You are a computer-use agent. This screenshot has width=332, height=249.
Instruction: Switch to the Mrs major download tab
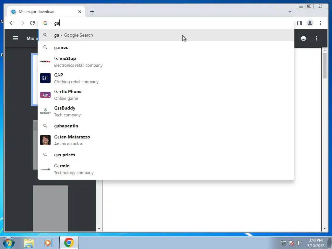(x=46, y=12)
